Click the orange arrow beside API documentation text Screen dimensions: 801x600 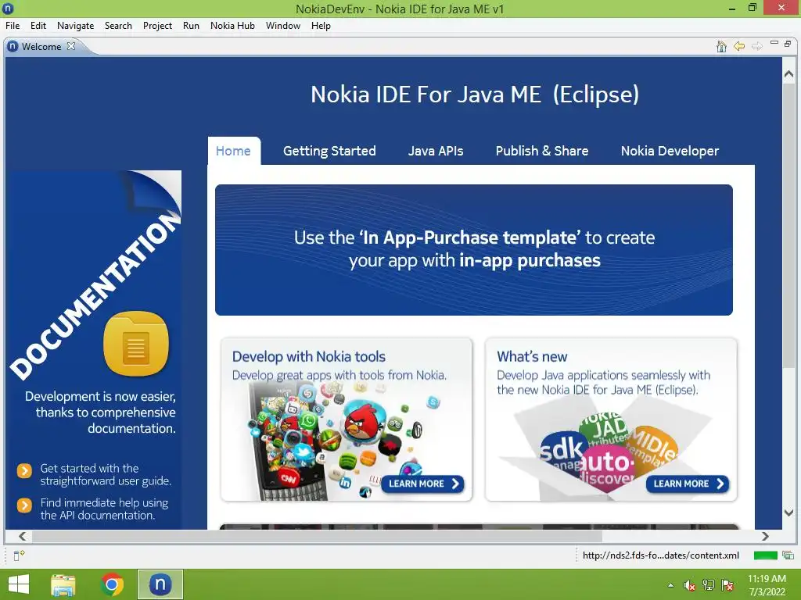(x=24, y=505)
